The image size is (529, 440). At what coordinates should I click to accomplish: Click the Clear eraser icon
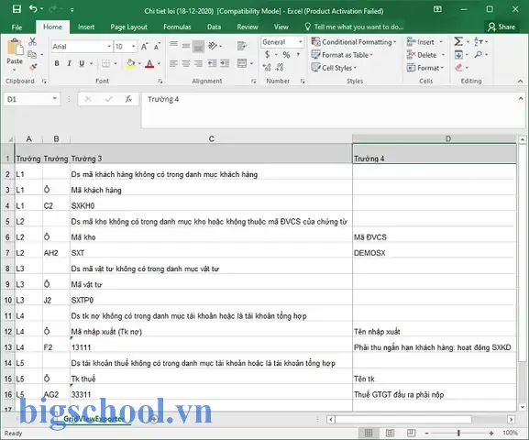[458, 68]
